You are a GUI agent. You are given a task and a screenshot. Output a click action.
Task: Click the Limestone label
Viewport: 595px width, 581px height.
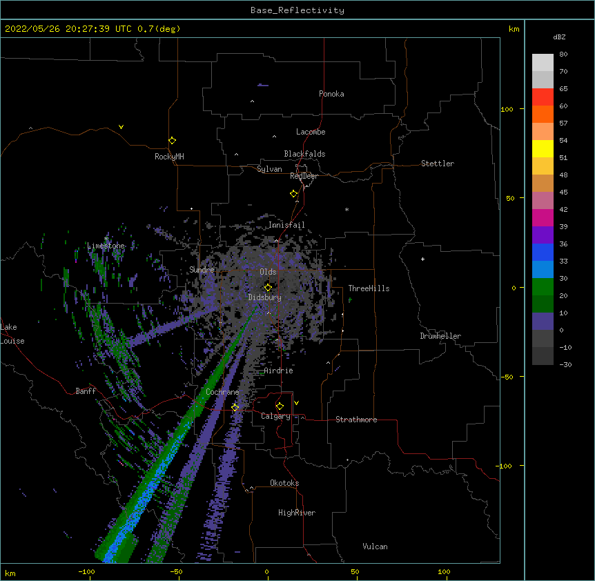106,246
